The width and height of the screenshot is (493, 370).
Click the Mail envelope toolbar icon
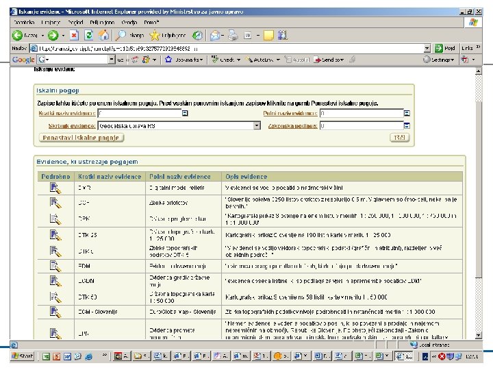215,35
